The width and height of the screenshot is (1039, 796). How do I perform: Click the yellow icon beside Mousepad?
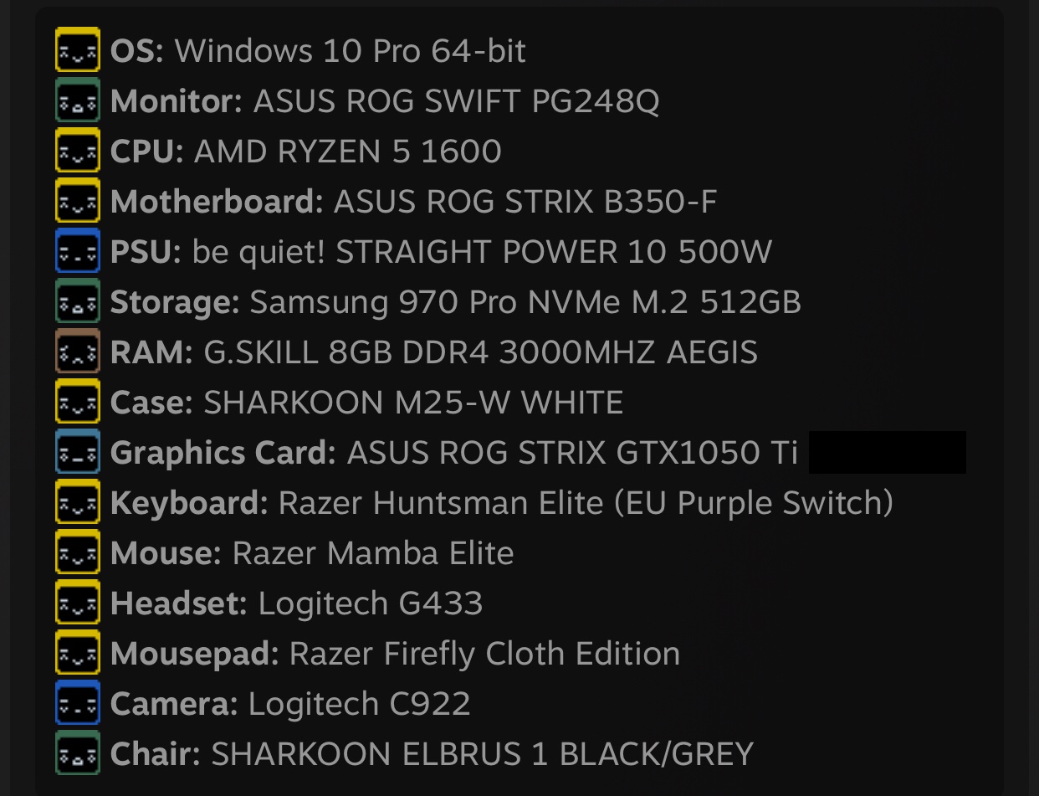point(78,652)
